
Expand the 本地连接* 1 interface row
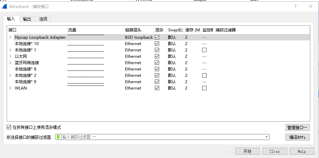click(x=10, y=50)
